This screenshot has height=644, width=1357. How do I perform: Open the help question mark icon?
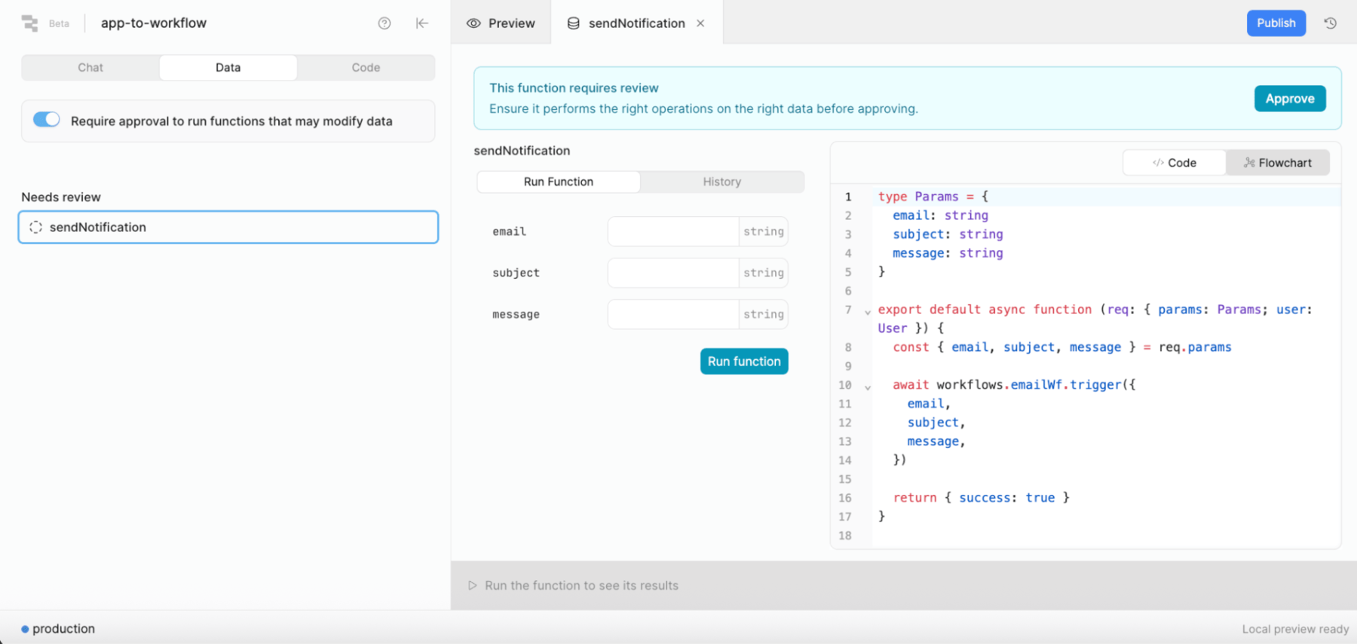pos(384,23)
